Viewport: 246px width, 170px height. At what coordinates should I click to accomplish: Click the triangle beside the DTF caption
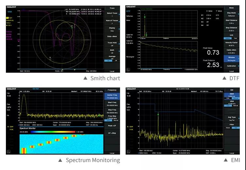224,78
